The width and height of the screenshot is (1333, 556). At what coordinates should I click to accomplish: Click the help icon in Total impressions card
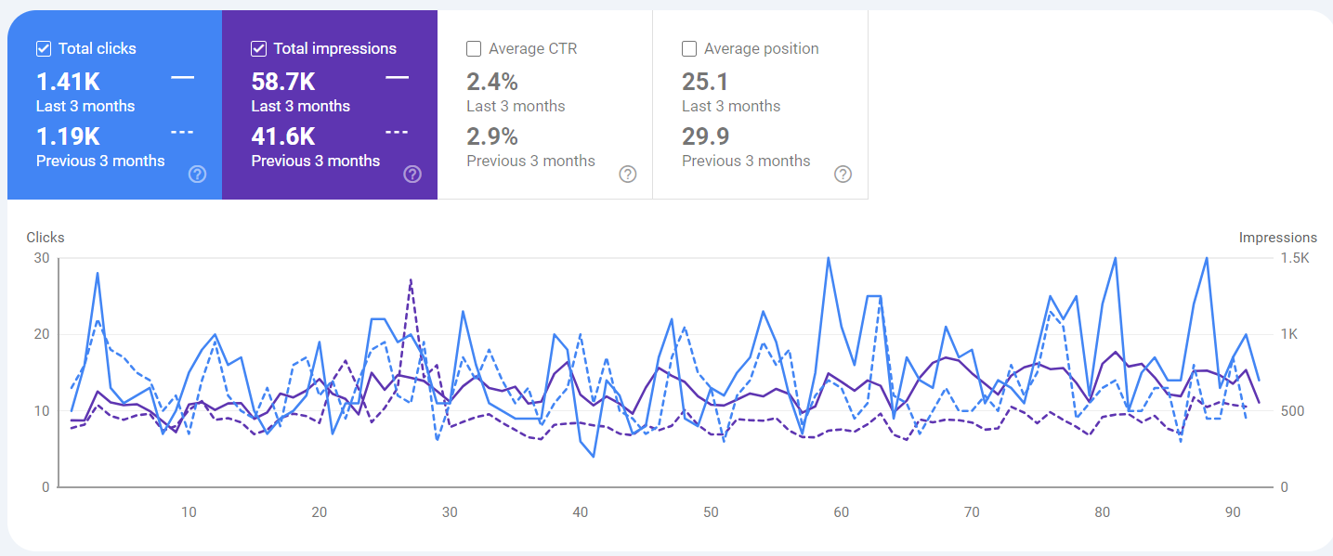click(412, 174)
